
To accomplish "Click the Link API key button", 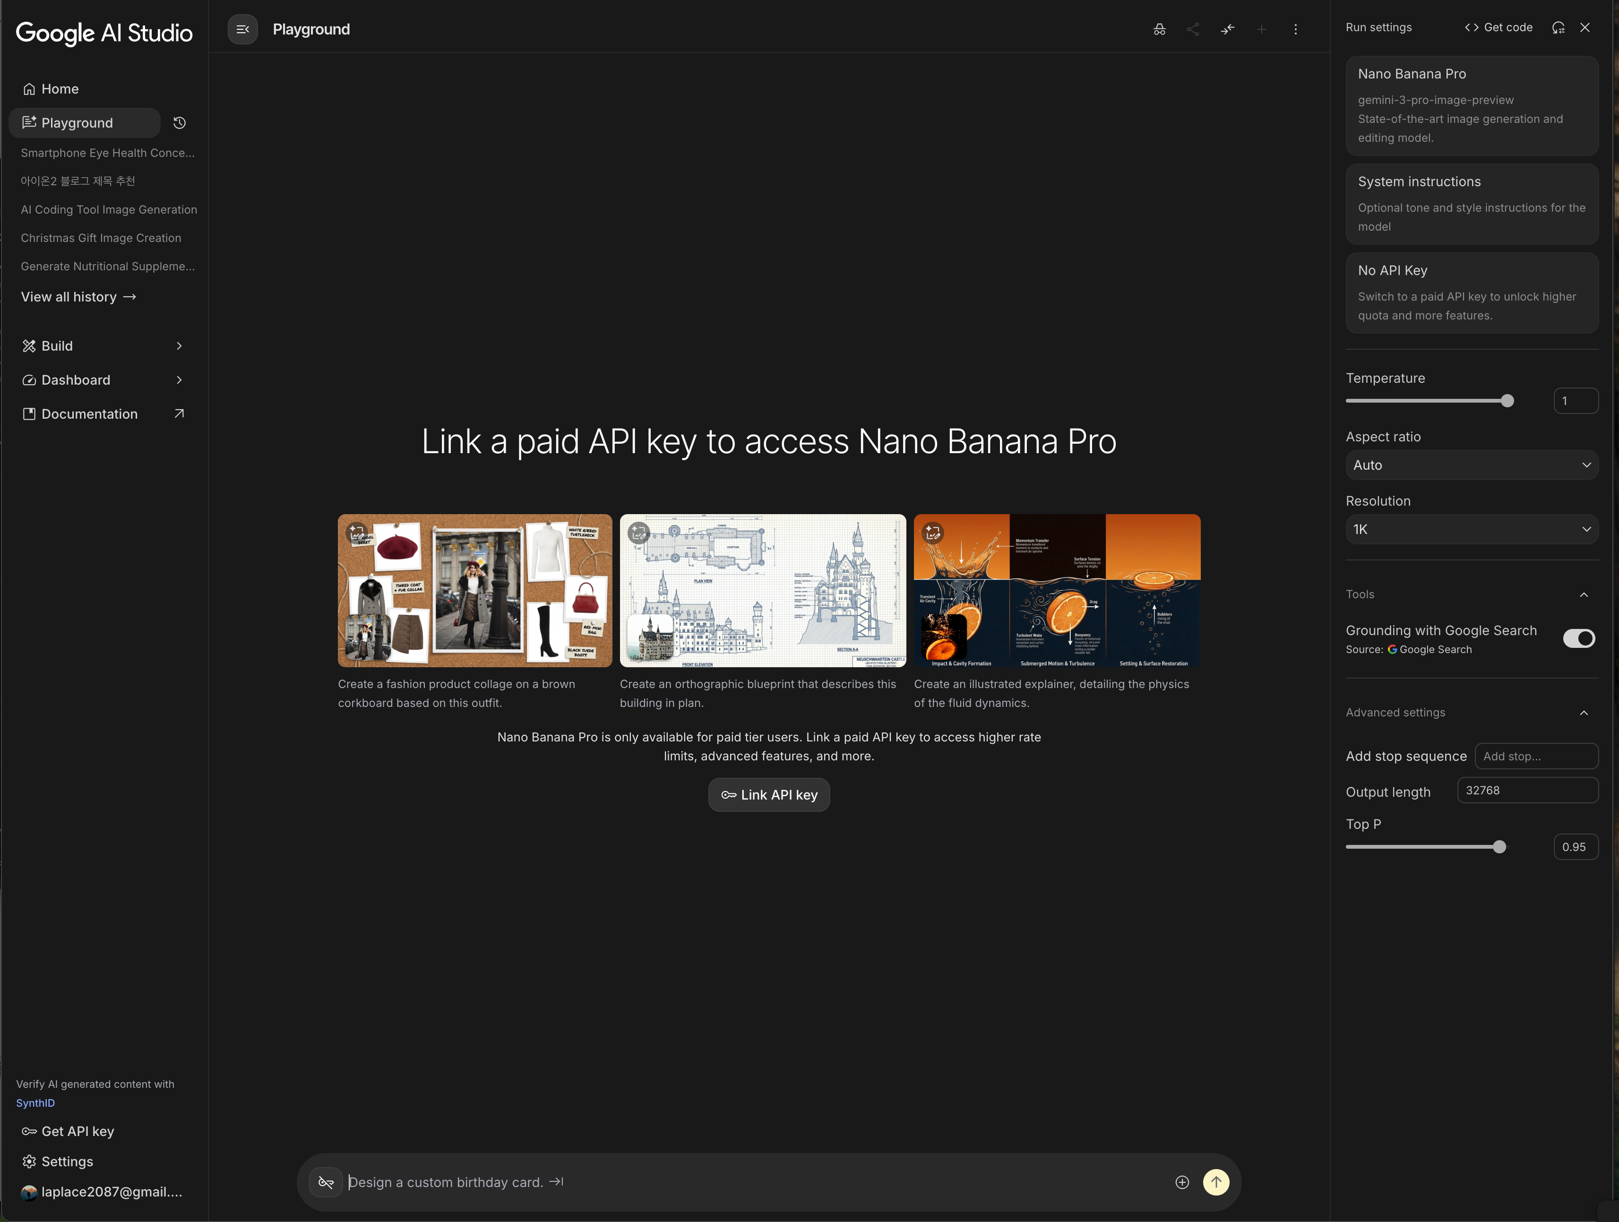I will pyautogui.click(x=768, y=795).
